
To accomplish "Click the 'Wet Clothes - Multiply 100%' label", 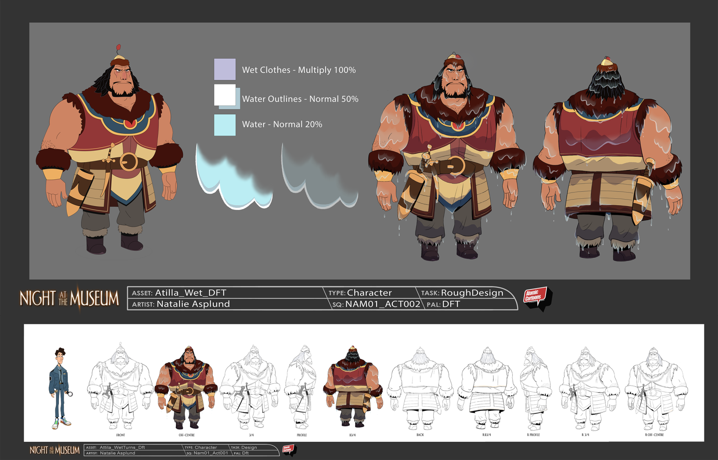I will point(299,70).
